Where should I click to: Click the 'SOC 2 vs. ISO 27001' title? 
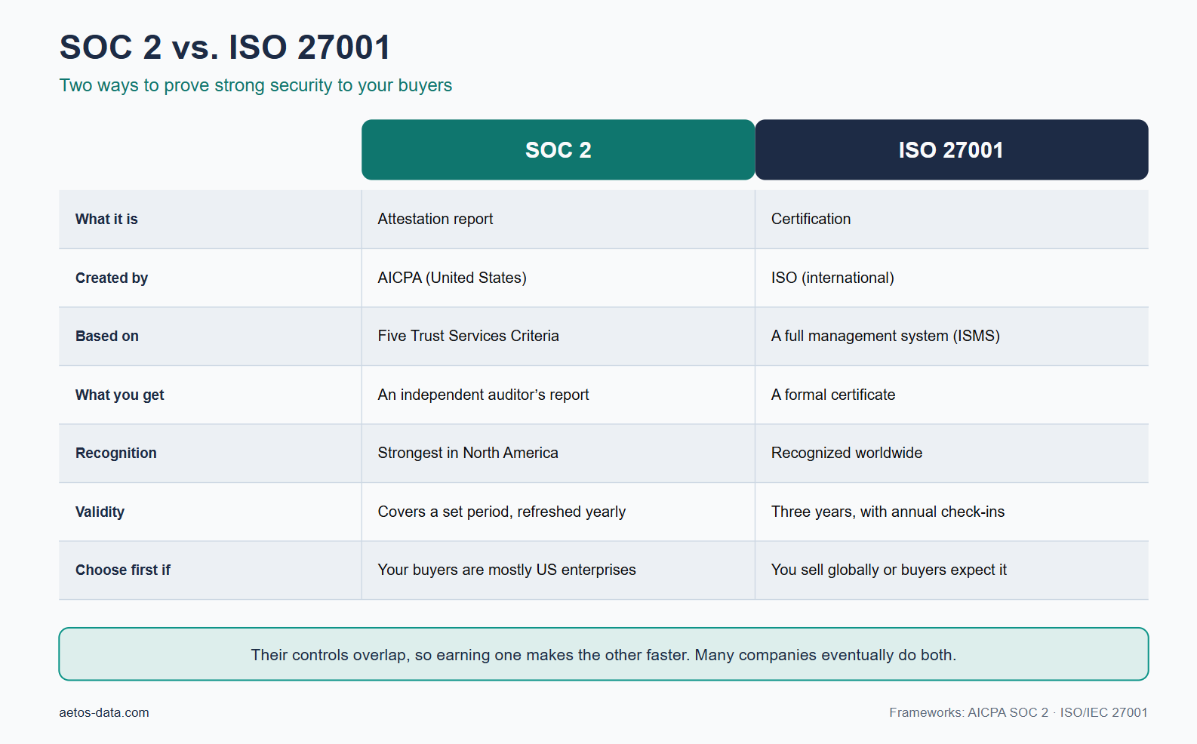[x=225, y=48]
